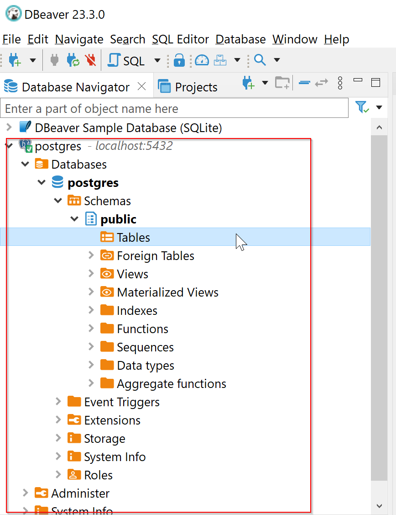Image resolution: width=396 pixels, height=515 pixels.
Task: Switch to the Projects tab
Action: pos(188,87)
